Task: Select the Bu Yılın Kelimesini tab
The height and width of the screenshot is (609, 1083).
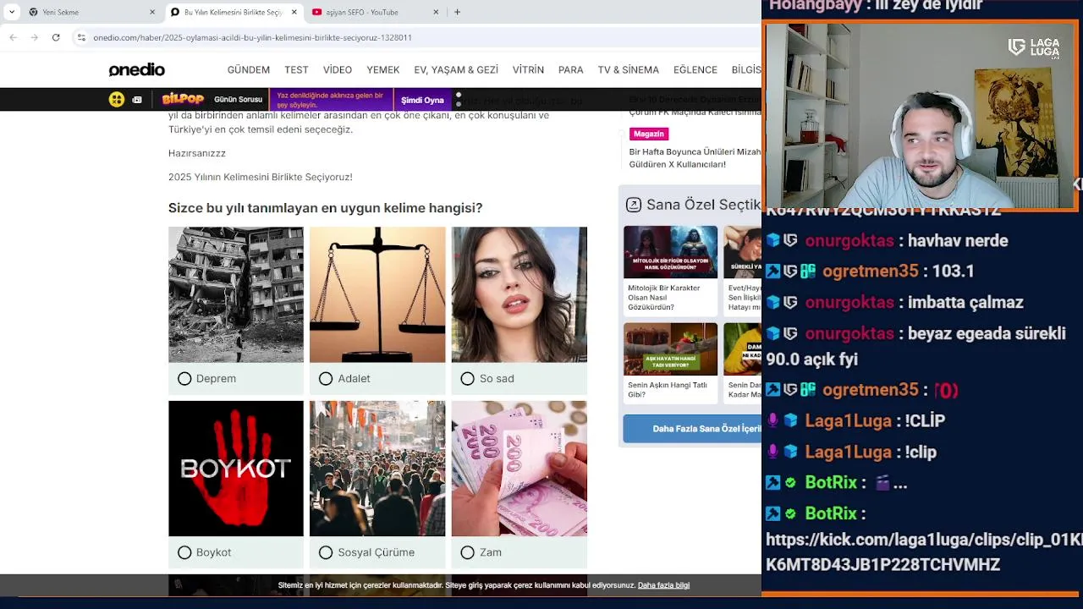Action: 234,12
